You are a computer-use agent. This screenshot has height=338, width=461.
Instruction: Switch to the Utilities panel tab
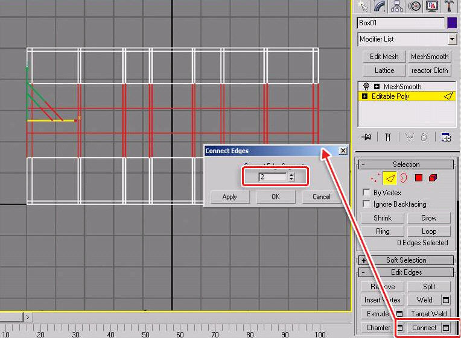pyautogui.click(x=450, y=6)
